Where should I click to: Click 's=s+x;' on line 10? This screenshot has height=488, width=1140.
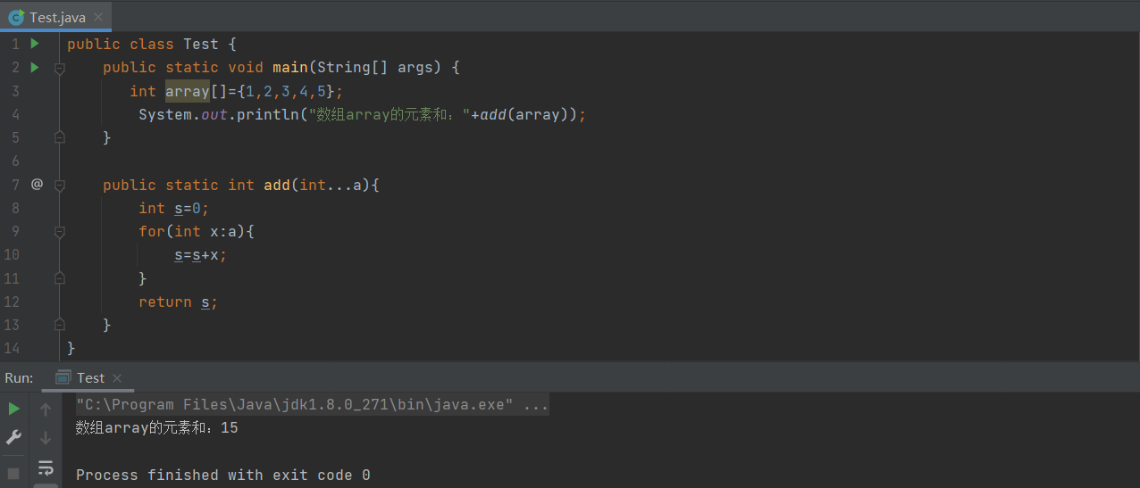[201, 254]
